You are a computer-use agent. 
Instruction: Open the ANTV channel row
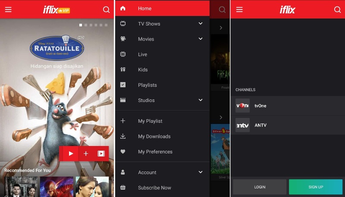(x=288, y=125)
